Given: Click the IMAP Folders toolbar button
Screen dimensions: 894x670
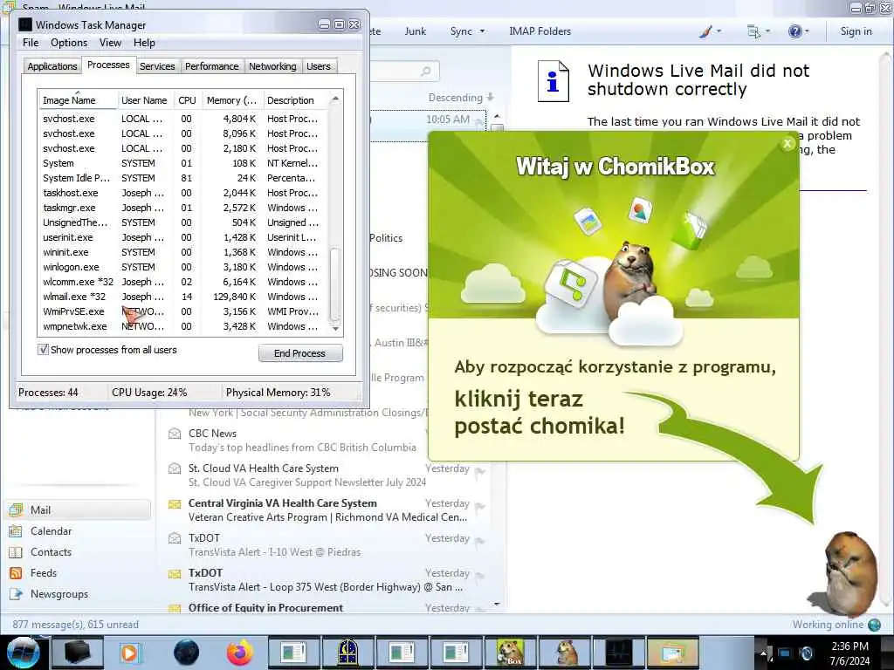Looking at the screenshot, I should (540, 31).
